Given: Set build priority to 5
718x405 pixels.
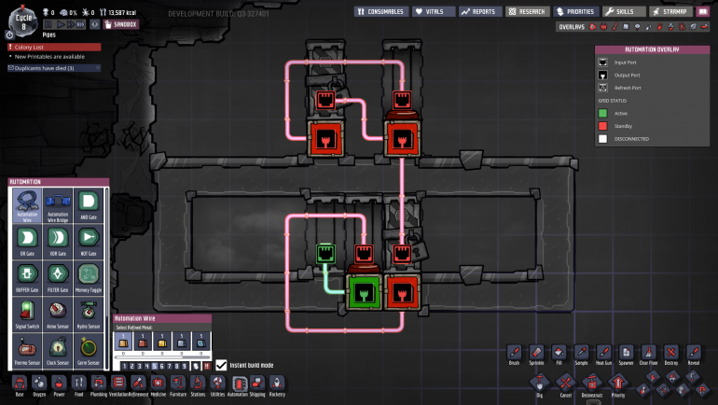Looking at the screenshot, I should (154, 366).
